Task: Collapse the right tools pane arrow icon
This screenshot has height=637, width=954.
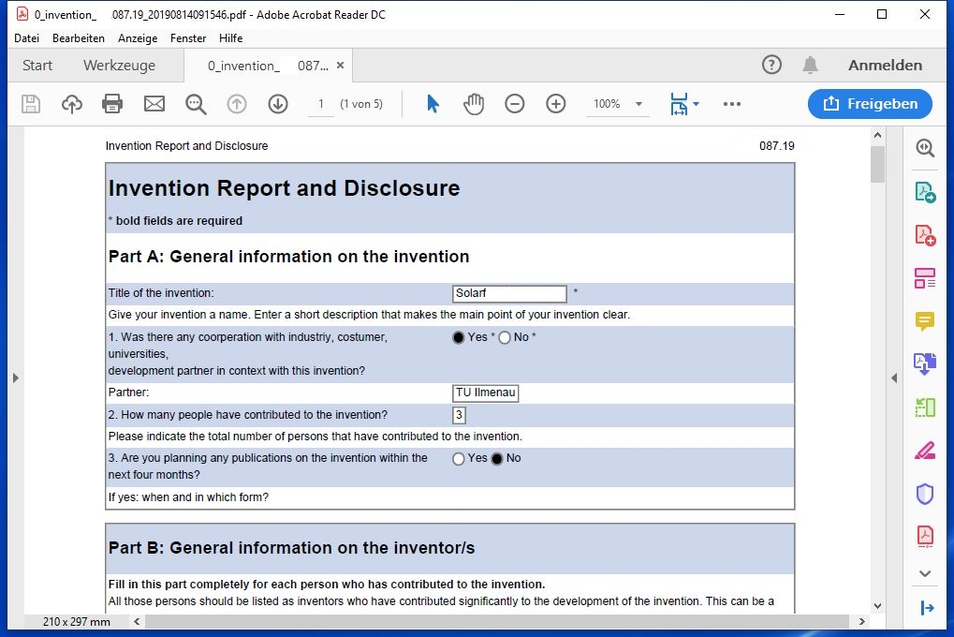Action: (927, 608)
